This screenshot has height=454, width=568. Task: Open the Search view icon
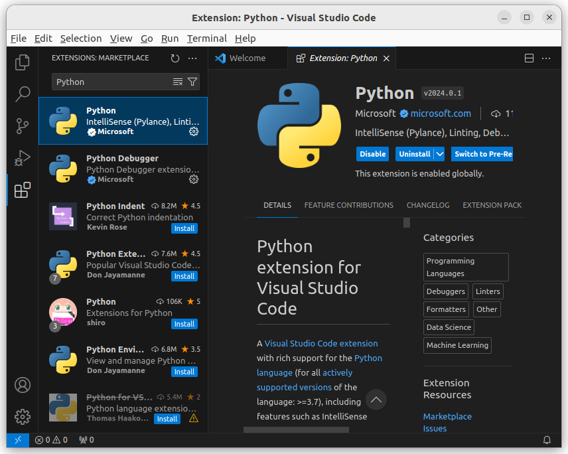point(23,94)
